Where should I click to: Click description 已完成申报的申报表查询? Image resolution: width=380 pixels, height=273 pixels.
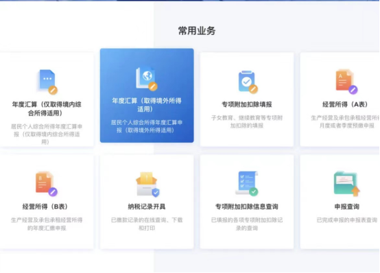point(347,220)
